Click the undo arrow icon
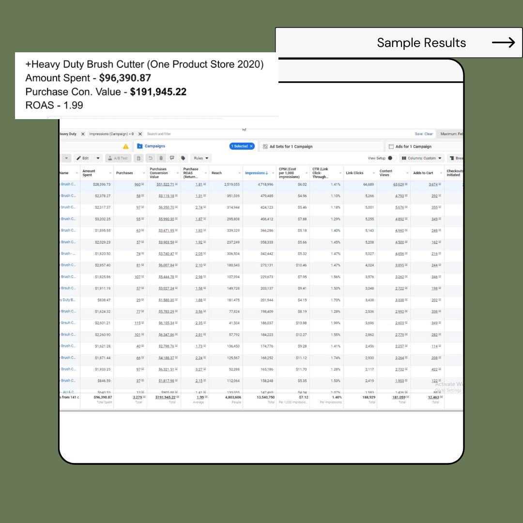 [151, 158]
